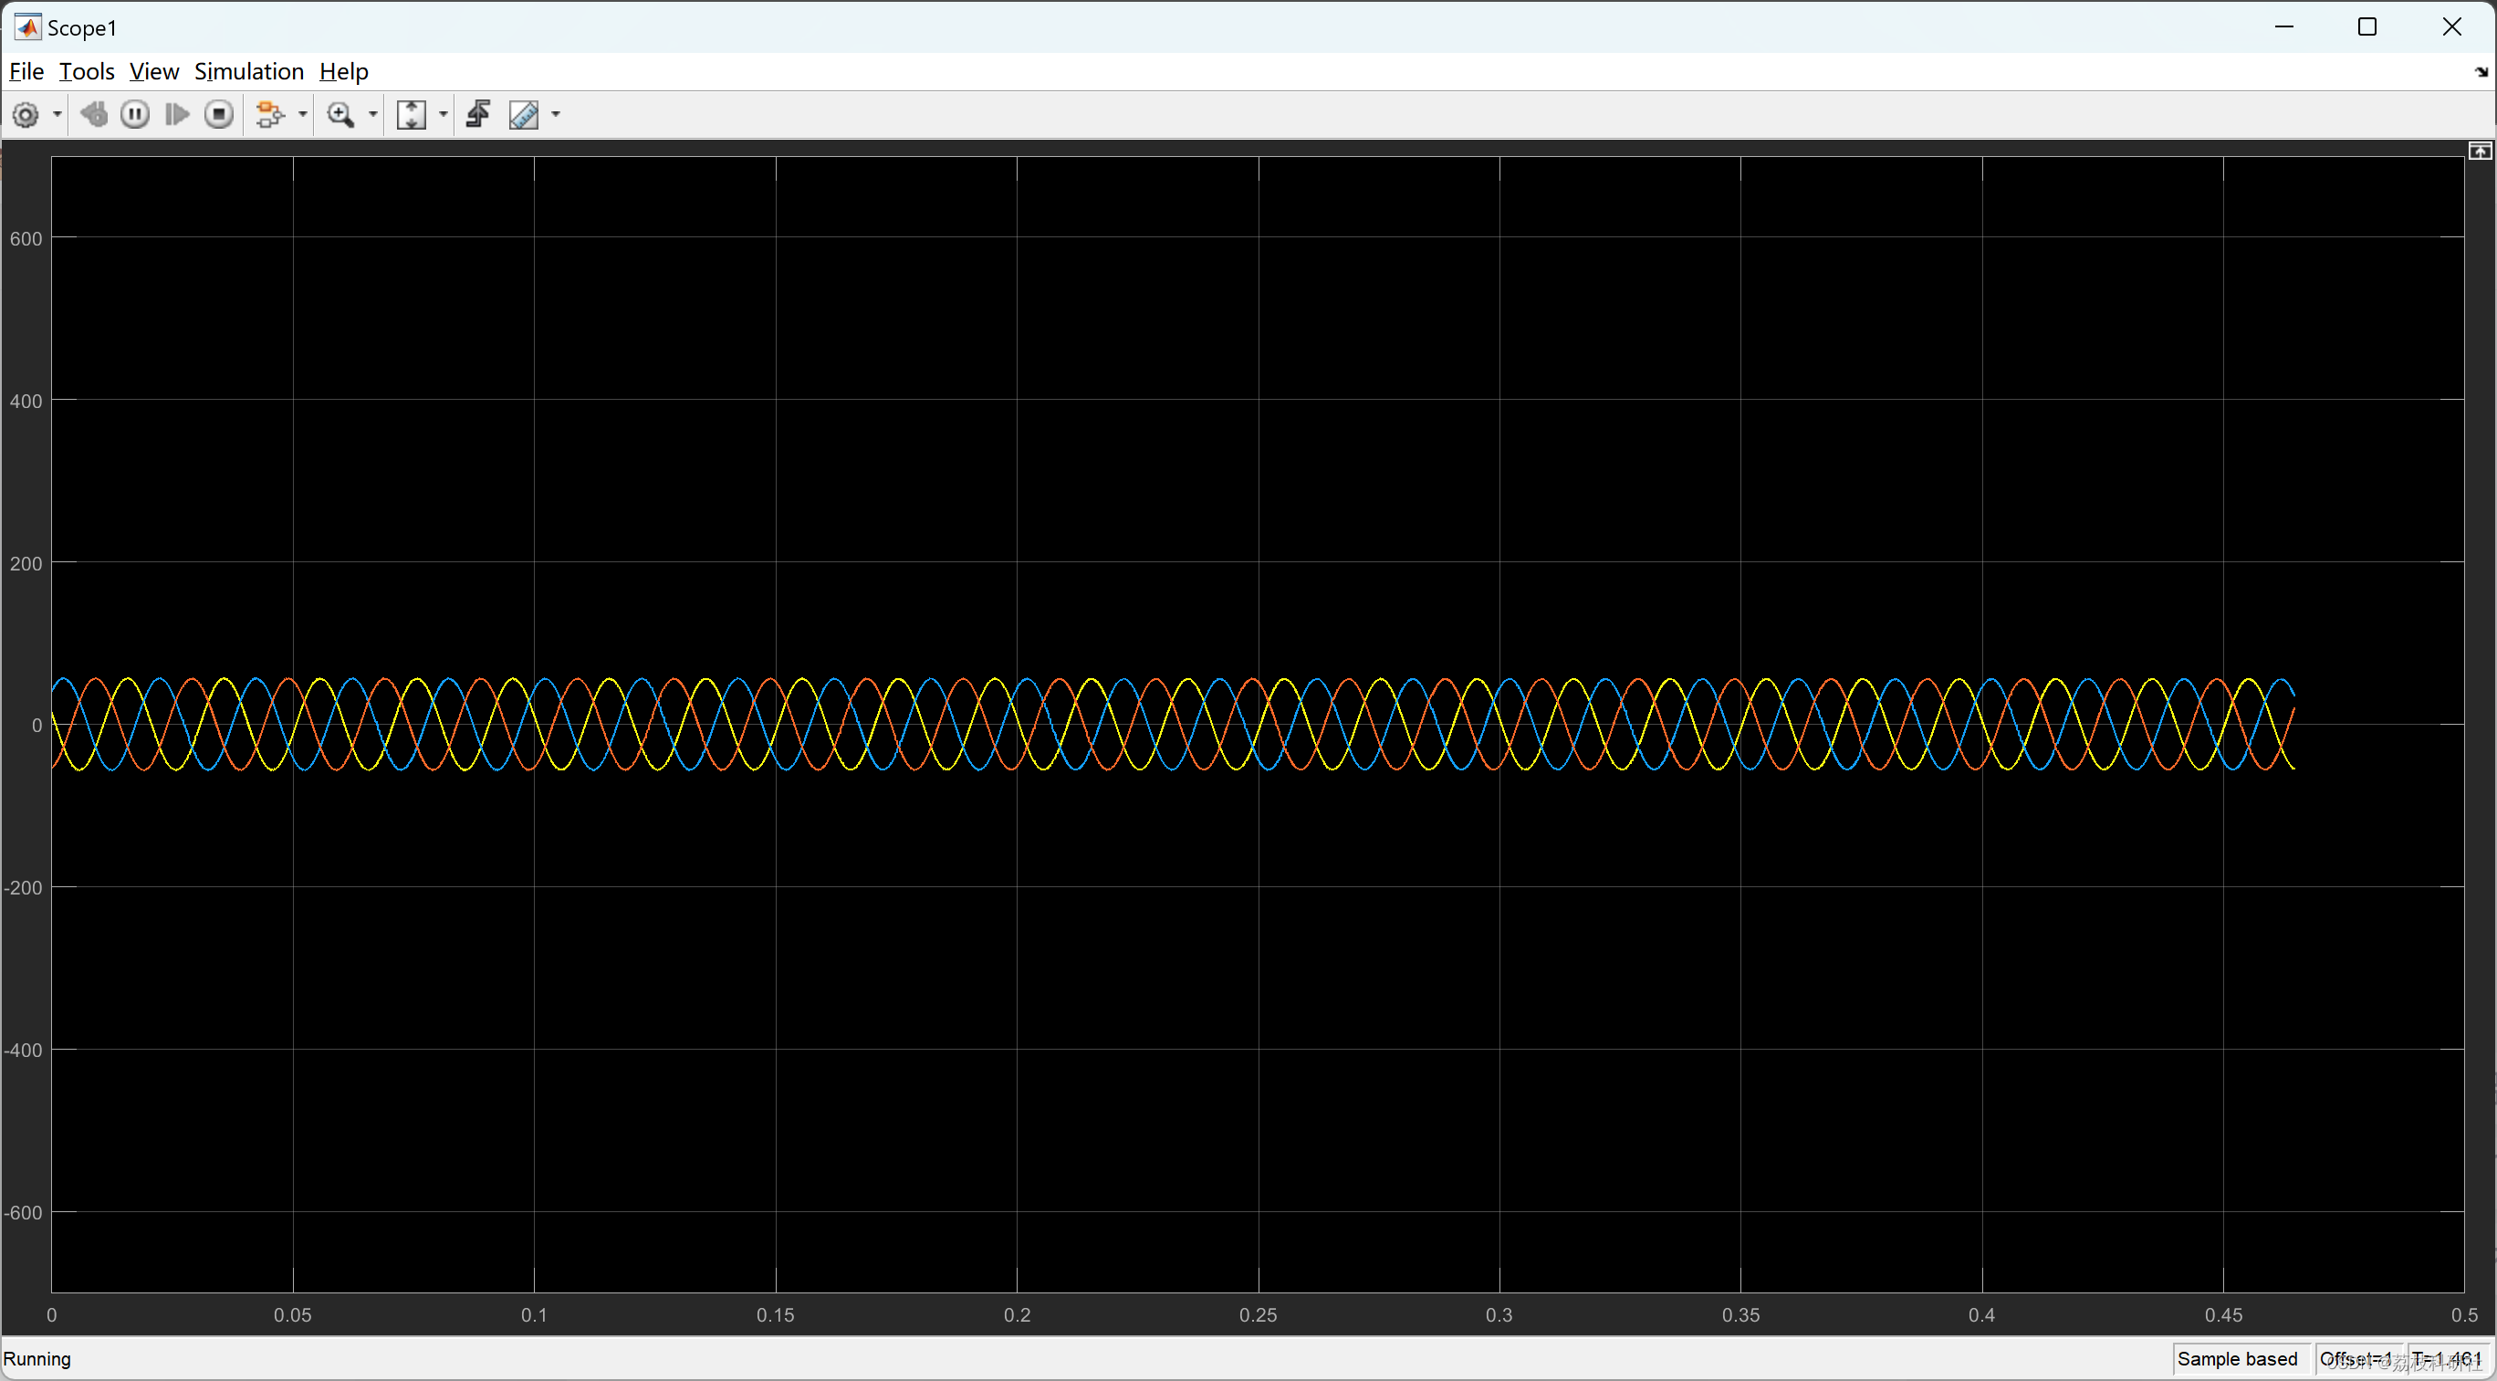Image resolution: width=2497 pixels, height=1381 pixels.
Task: Click the Step Back button
Action: (x=94, y=114)
